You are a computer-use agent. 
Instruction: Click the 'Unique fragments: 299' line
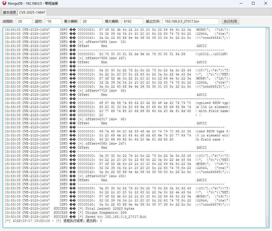pyautogui.click(x=66, y=213)
